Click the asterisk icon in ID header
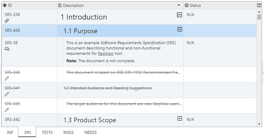 pyautogui.click(x=5, y=5)
